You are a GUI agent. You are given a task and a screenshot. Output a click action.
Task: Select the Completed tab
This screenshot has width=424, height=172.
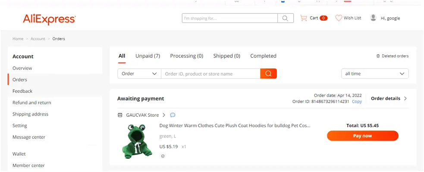coord(263,56)
